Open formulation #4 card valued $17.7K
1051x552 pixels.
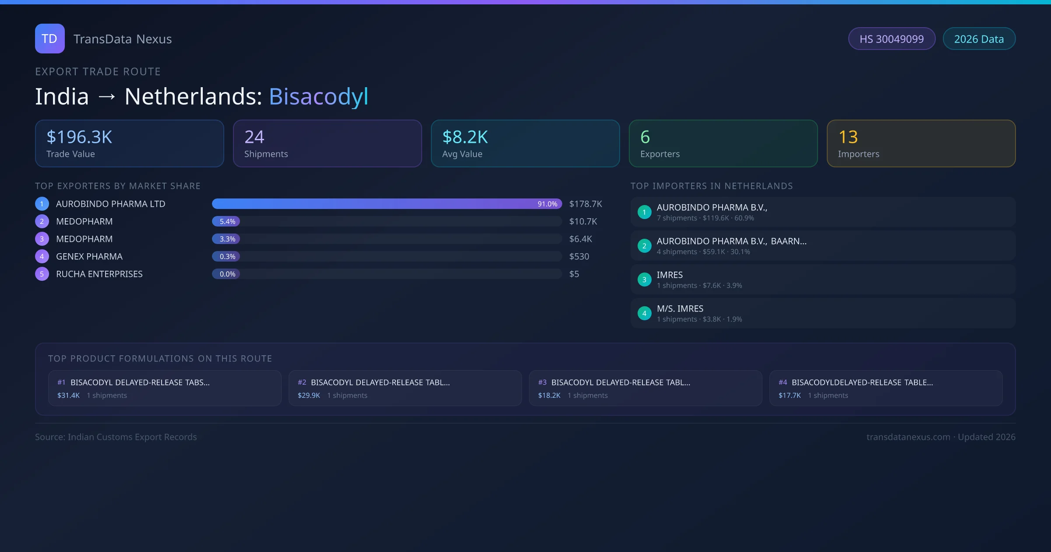pos(885,388)
